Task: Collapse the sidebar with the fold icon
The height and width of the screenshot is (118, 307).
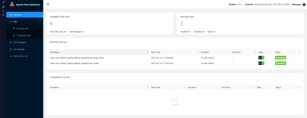Action: pyautogui.click(x=48, y=4)
